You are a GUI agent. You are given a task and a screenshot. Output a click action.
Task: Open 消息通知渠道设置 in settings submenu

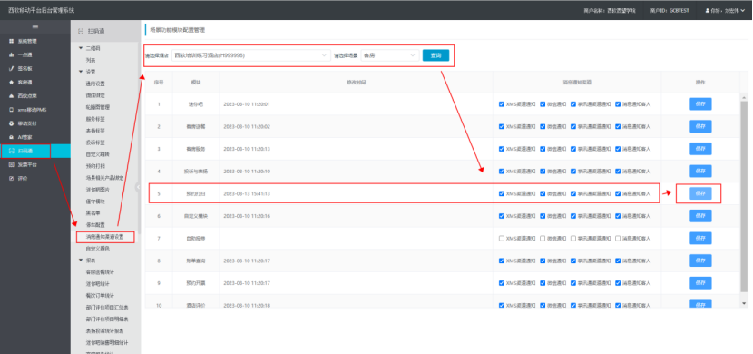point(104,237)
